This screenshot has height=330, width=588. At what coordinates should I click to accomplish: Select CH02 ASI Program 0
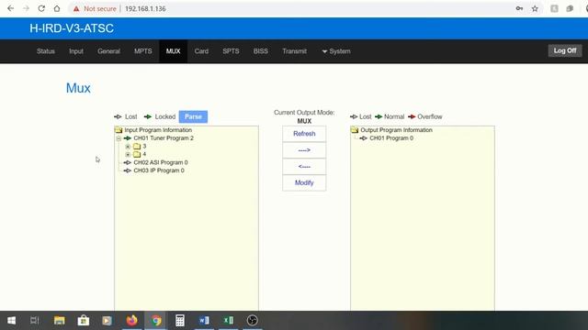point(161,162)
